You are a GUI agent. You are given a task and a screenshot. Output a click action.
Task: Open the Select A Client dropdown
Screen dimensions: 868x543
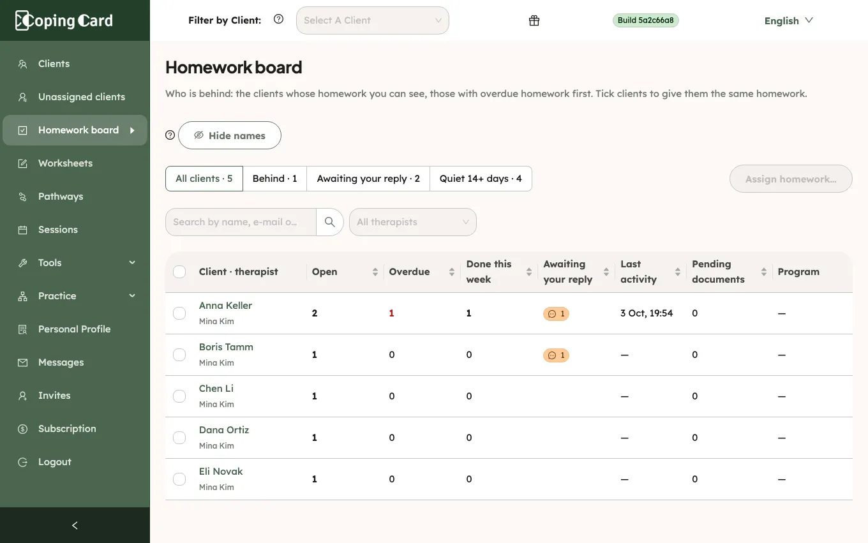point(373,20)
